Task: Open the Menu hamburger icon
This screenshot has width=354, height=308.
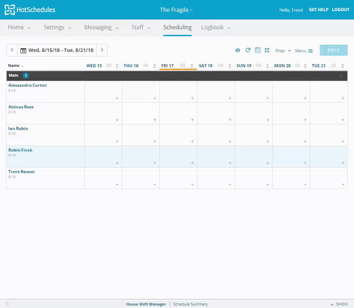Action: 311,51
